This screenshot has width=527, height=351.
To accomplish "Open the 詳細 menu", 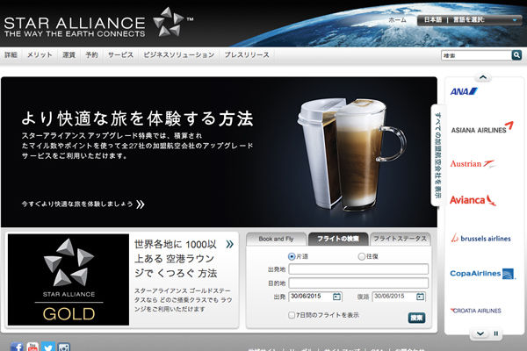I will coord(11,54).
